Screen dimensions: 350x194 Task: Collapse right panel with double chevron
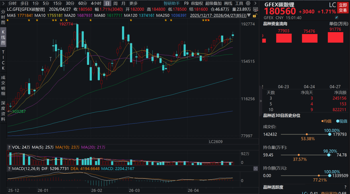click(x=260, y=101)
